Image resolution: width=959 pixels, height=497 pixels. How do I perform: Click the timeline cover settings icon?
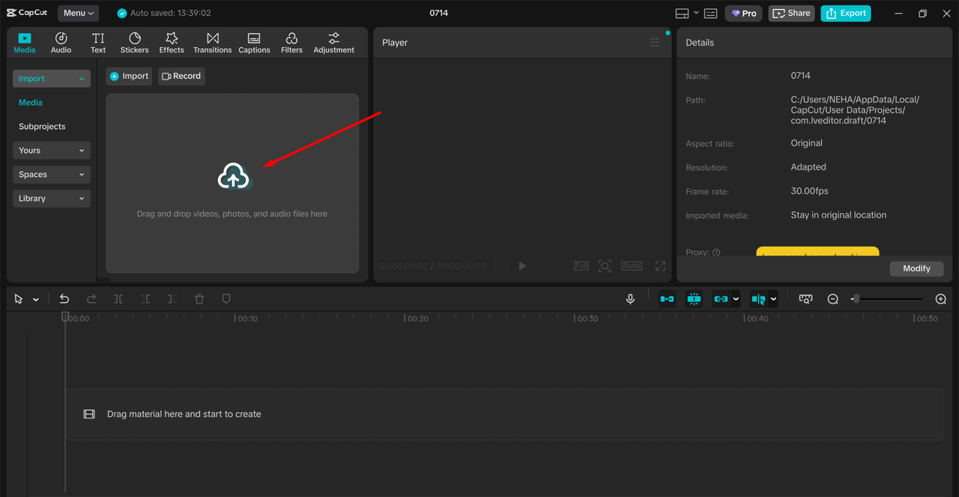[x=805, y=299]
